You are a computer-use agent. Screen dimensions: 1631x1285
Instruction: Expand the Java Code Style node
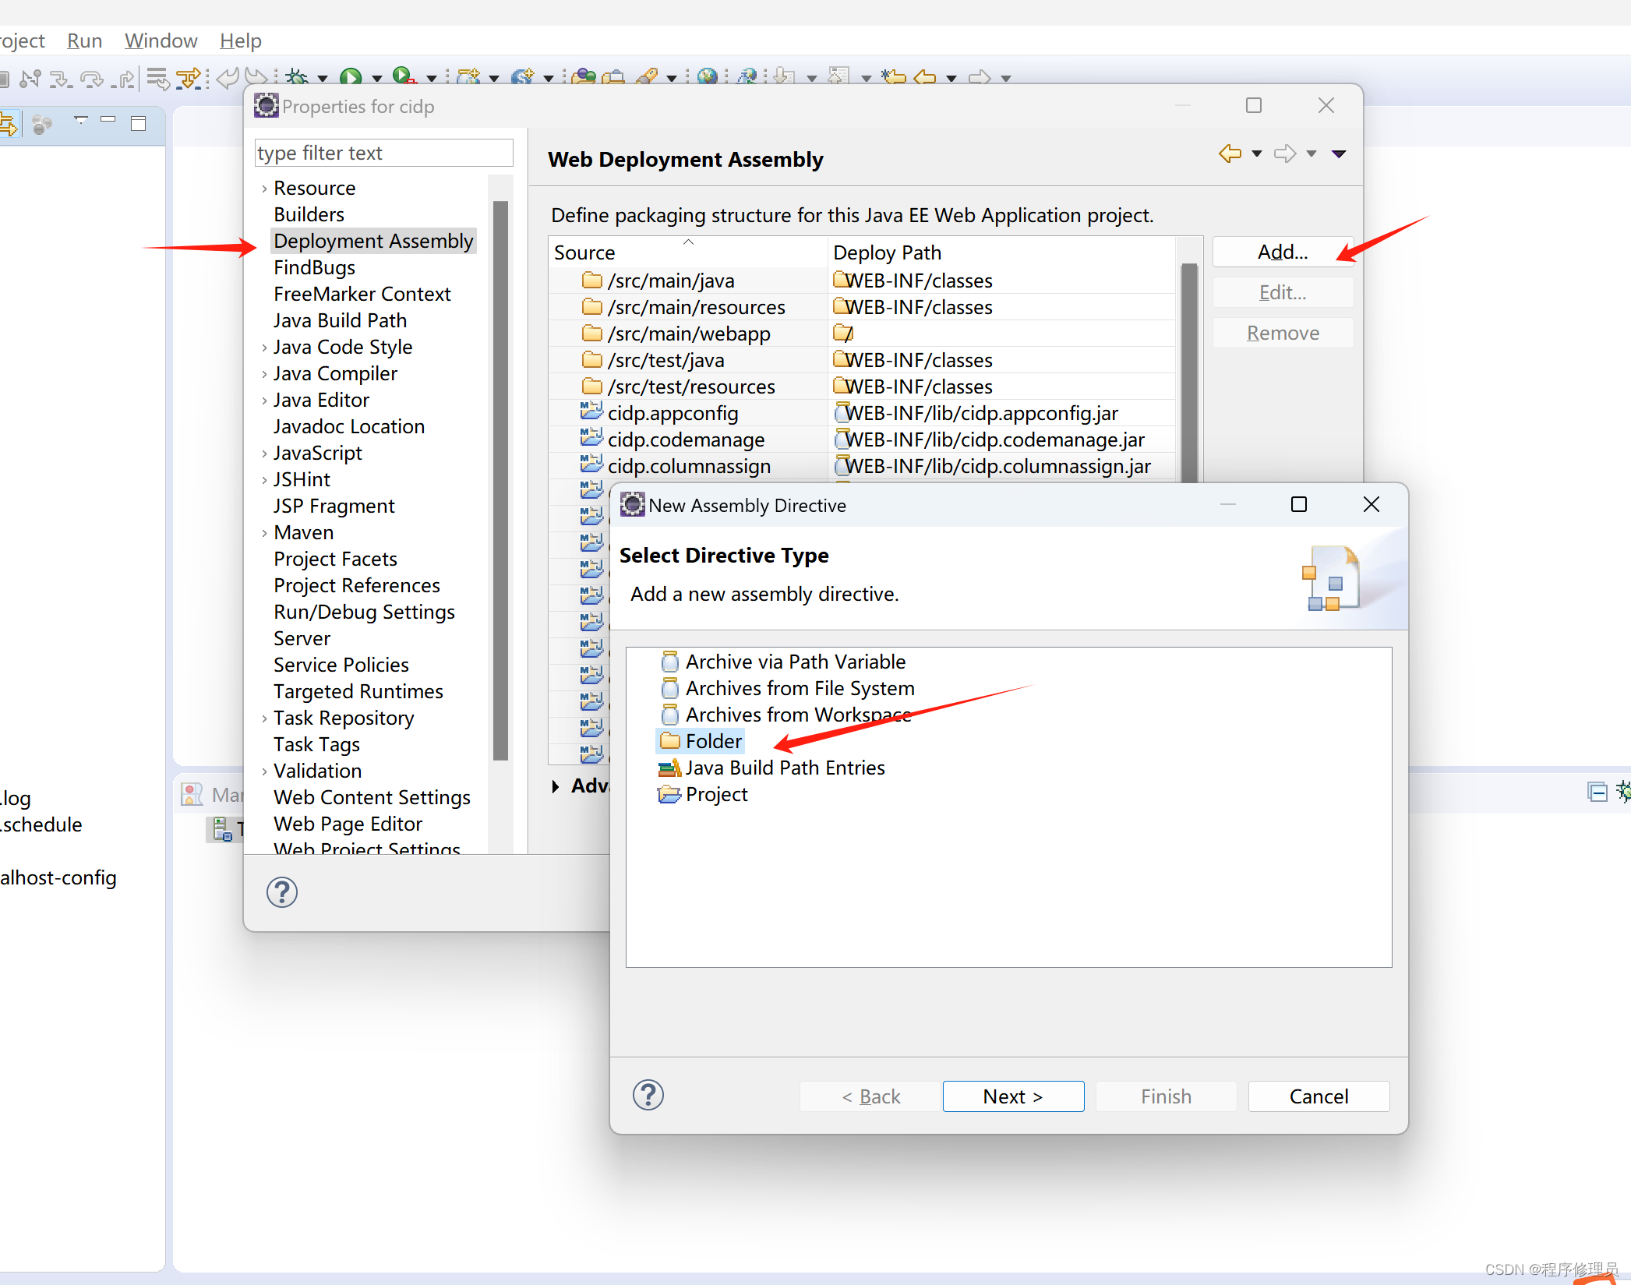point(264,348)
